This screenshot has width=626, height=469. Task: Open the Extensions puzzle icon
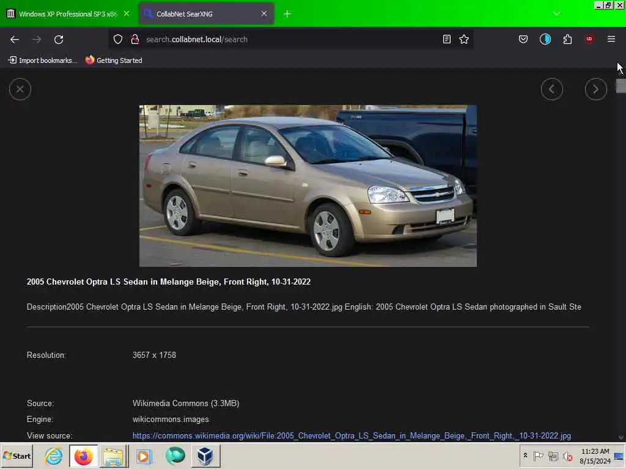(x=567, y=39)
